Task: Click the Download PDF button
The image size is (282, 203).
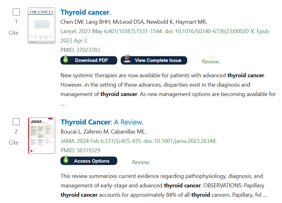Action: (89, 60)
